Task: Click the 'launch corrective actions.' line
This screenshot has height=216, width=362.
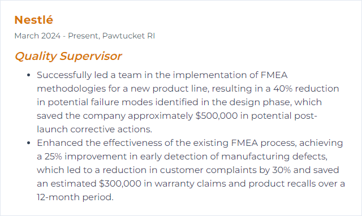Action: pos(94,129)
